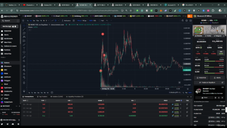Click Trade on Raydium button
The image size is (227, 128).
coord(207,82)
